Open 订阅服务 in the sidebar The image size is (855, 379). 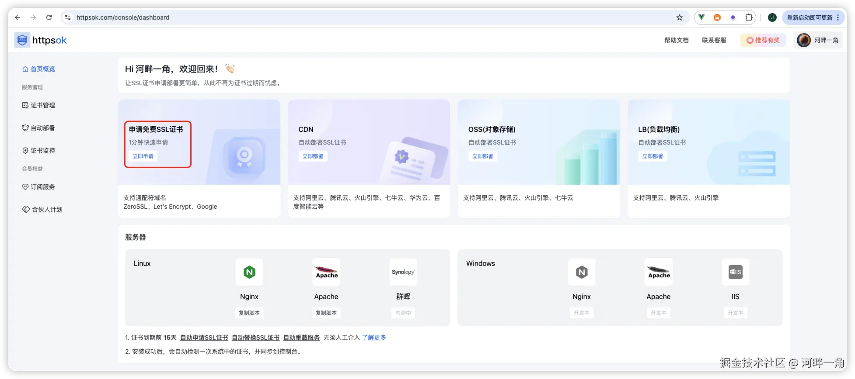pyautogui.click(x=38, y=187)
